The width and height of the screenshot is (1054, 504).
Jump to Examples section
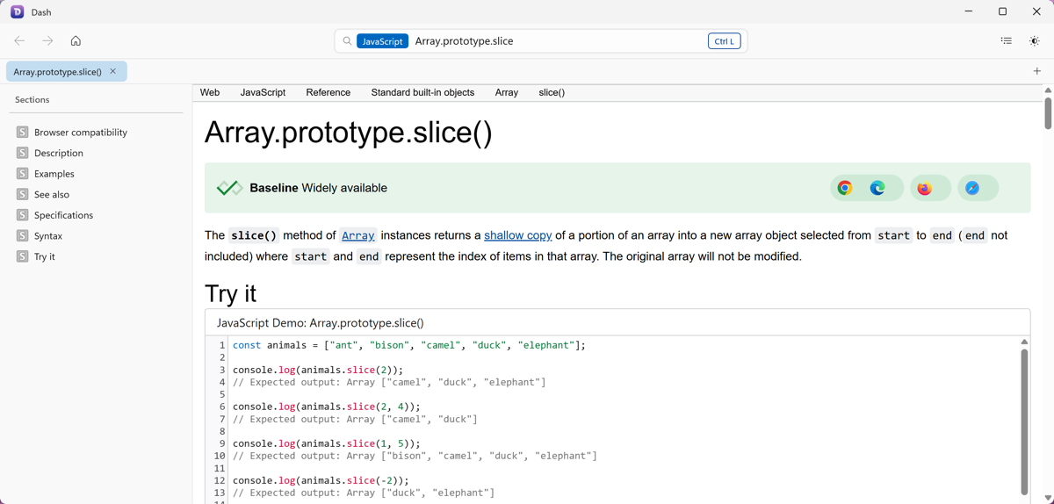(54, 174)
